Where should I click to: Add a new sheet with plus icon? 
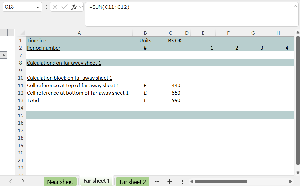169,181
